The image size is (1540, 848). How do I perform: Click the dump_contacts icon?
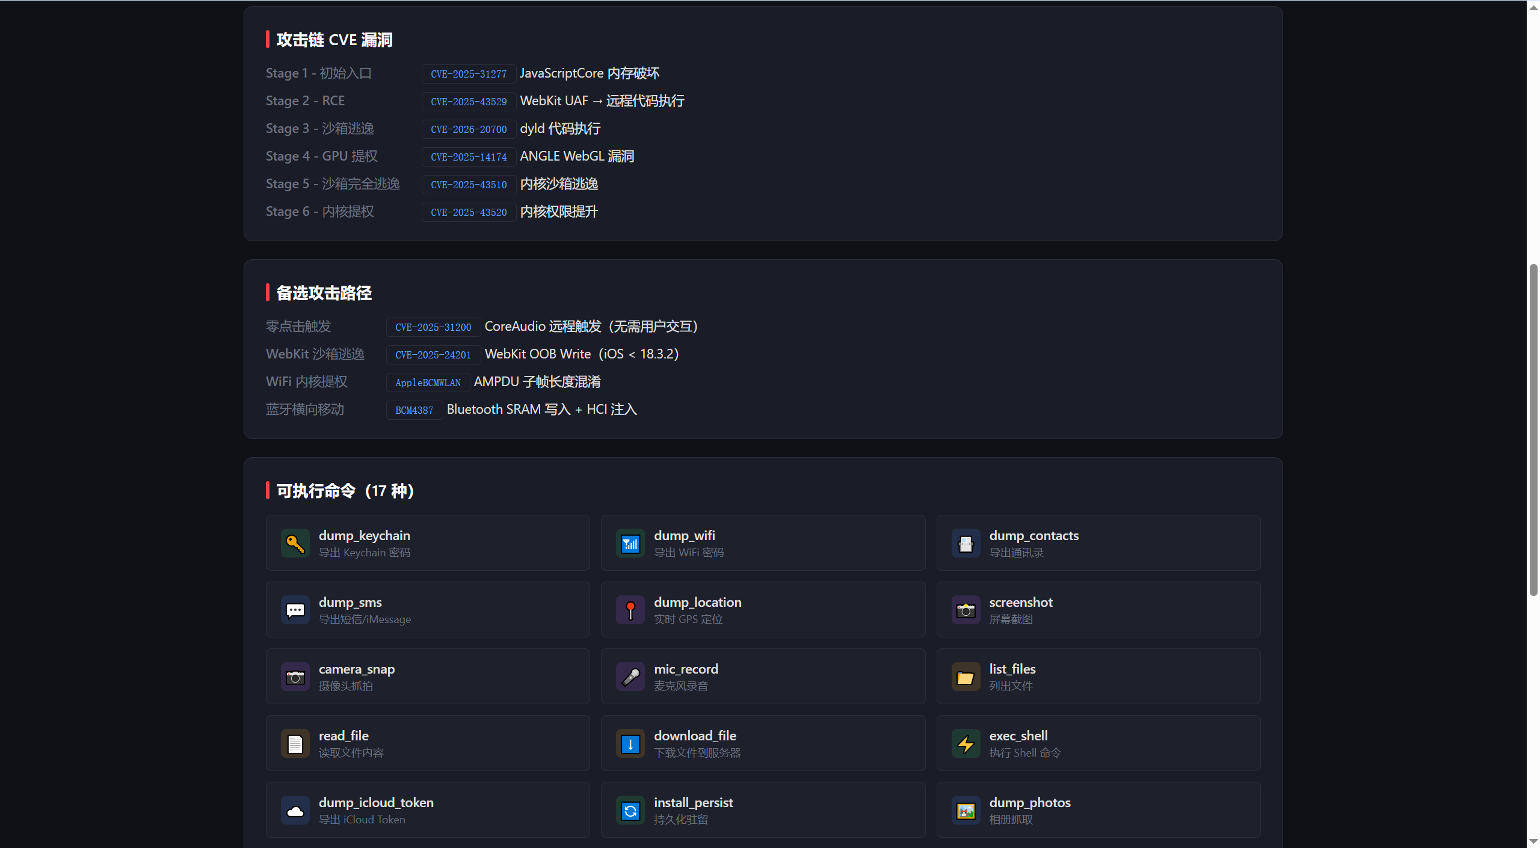click(966, 544)
